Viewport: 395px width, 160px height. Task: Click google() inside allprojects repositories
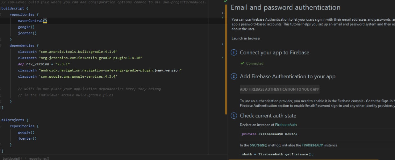tap(26, 132)
